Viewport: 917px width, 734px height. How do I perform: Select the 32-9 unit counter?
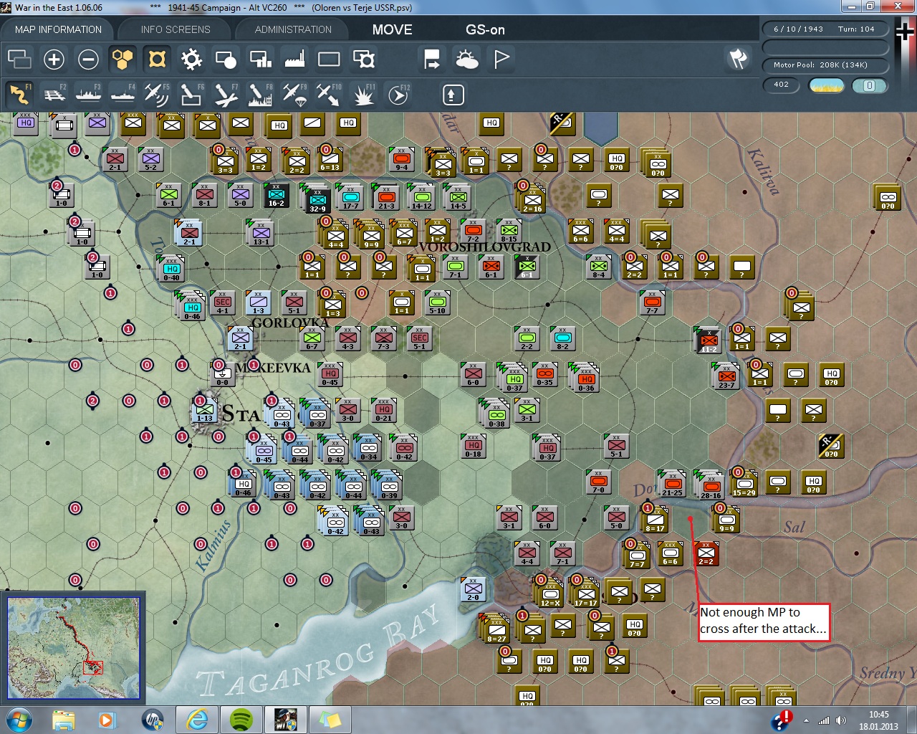[317, 201]
